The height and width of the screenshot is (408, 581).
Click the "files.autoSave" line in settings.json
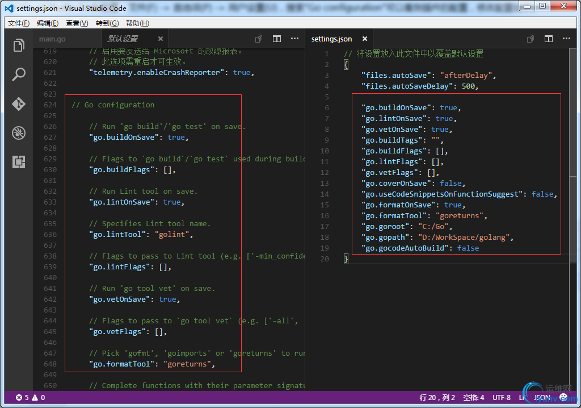[x=429, y=76]
